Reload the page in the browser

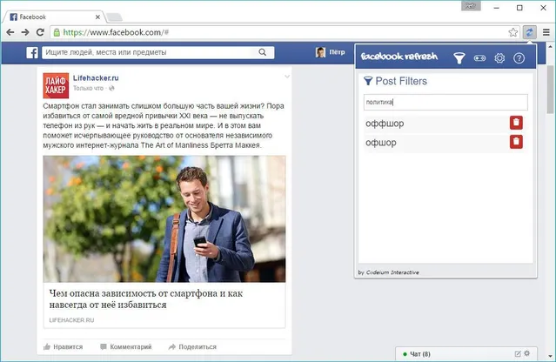tap(40, 32)
